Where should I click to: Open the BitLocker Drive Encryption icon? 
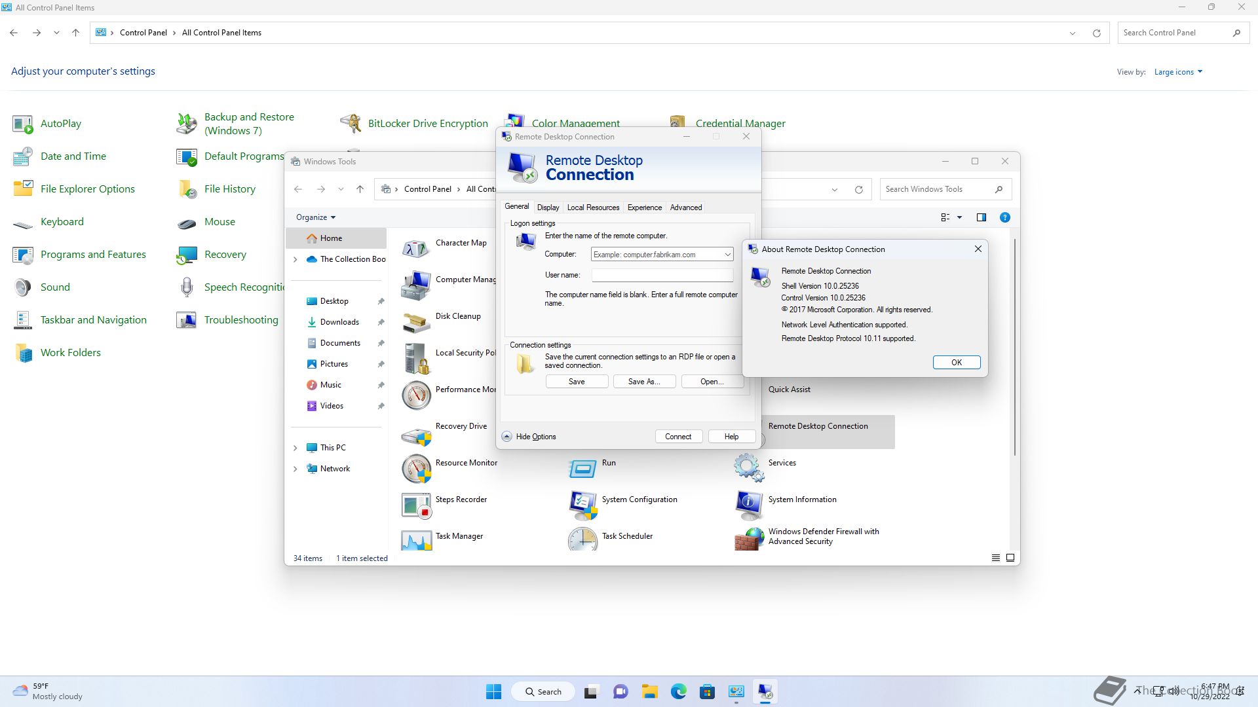tap(351, 124)
